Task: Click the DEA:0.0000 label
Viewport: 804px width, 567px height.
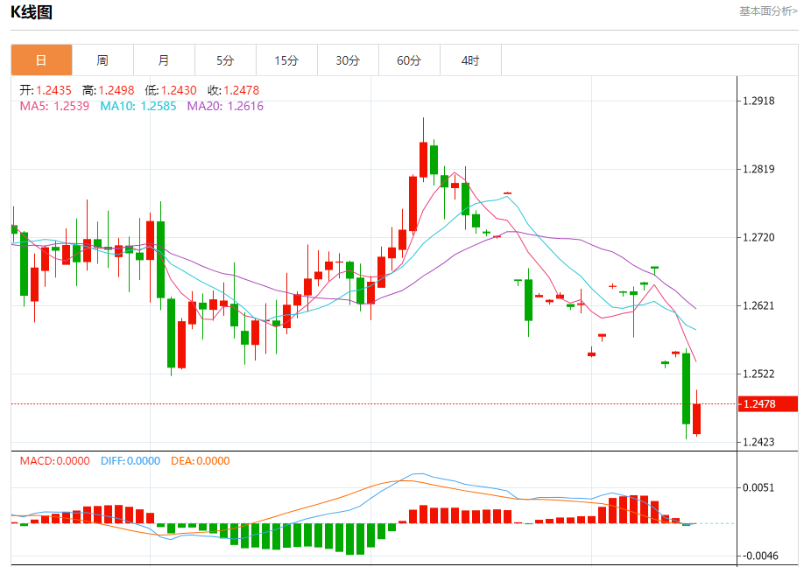Action: (x=201, y=461)
